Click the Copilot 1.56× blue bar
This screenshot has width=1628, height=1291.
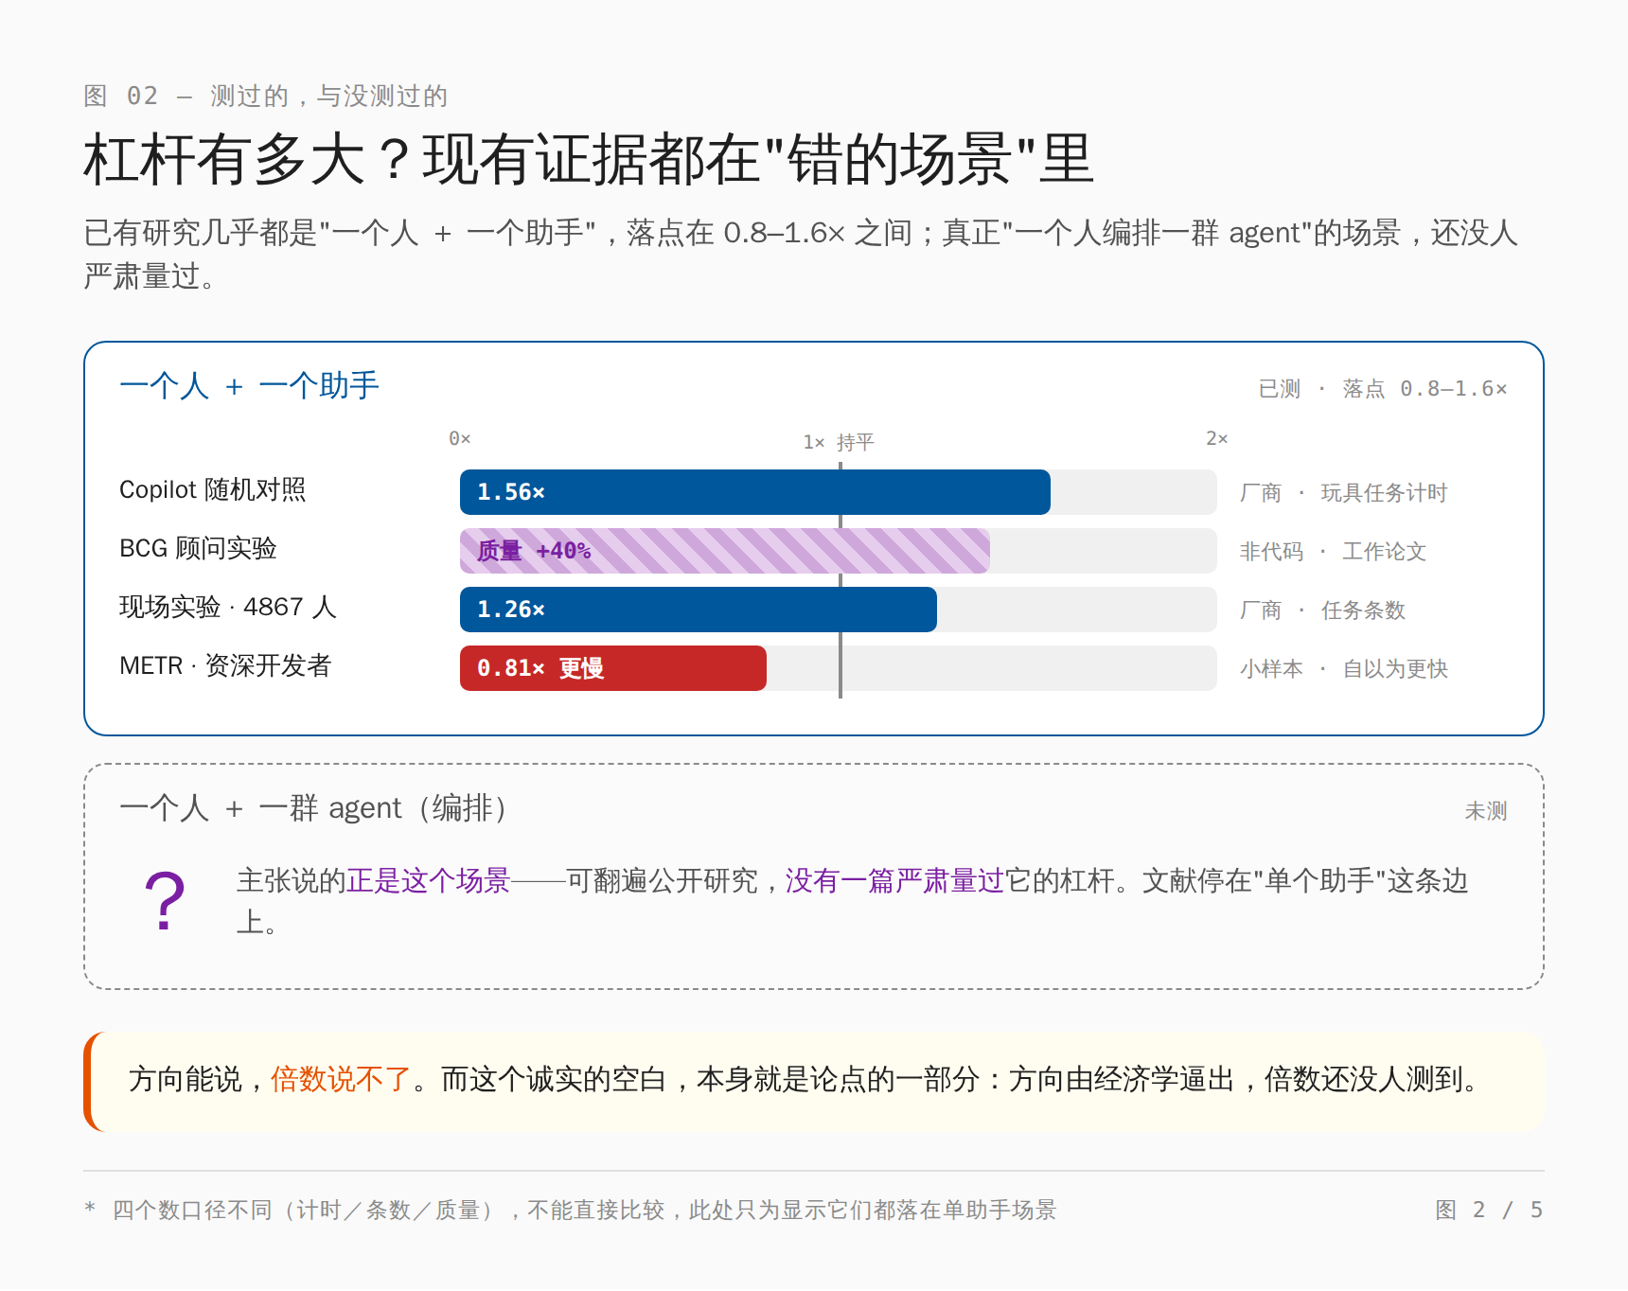point(754,492)
